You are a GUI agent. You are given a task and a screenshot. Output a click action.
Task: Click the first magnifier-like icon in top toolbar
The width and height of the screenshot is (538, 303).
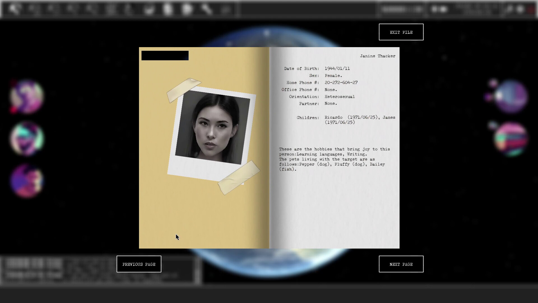coord(14,9)
